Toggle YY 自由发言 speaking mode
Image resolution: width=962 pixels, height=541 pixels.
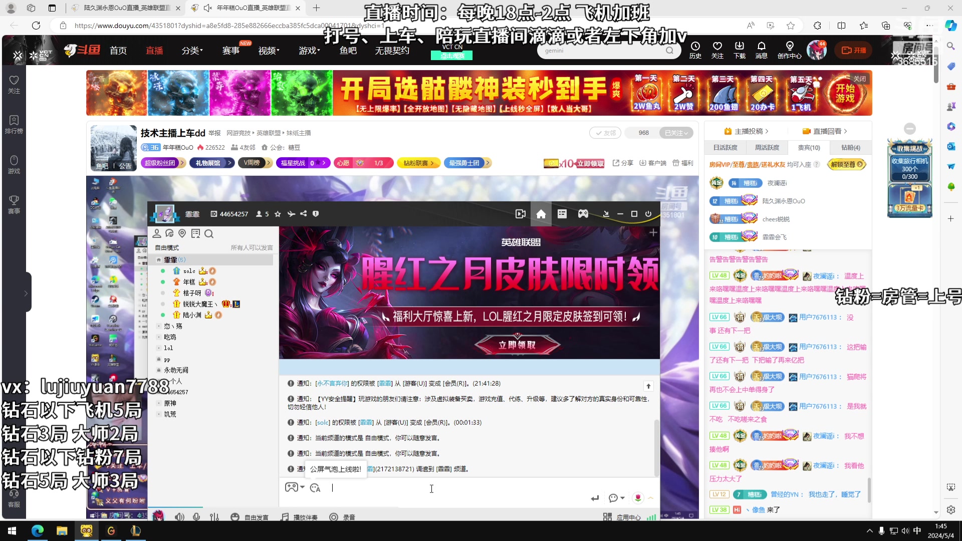250,517
